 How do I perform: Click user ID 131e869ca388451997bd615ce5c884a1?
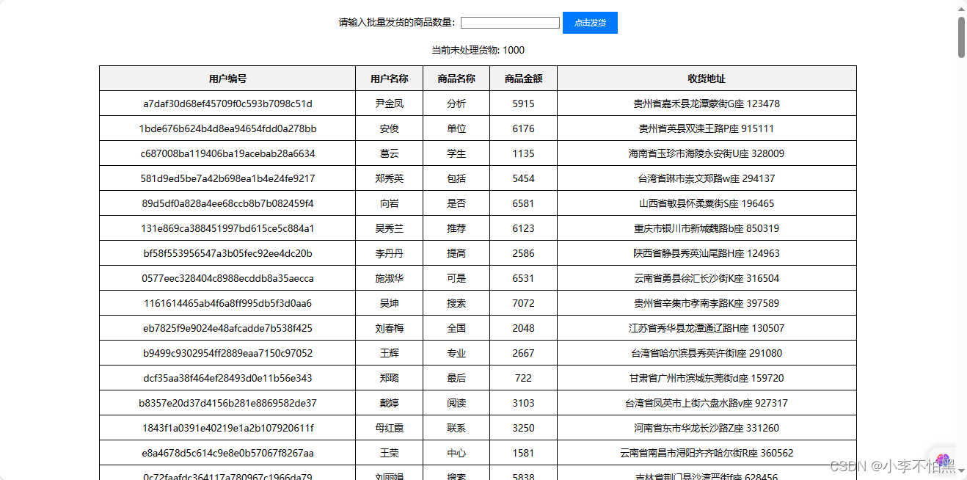[x=227, y=228]
